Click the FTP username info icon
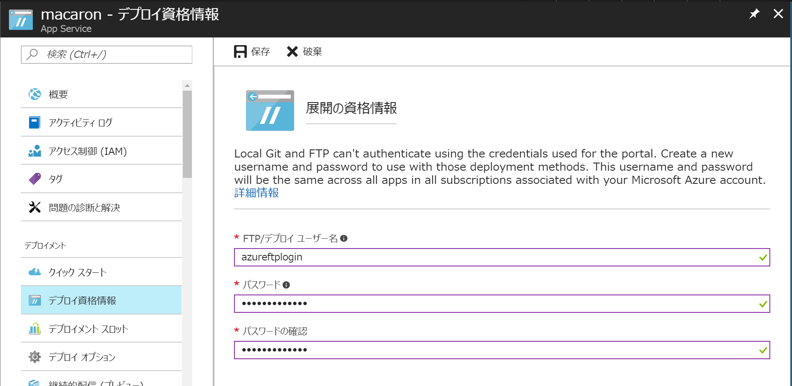The image size is (792, 386). click(x=344, y=238)
